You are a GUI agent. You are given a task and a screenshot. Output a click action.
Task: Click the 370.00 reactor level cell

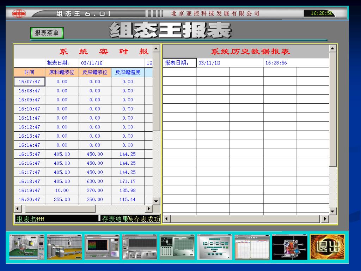tap(95, 190)
